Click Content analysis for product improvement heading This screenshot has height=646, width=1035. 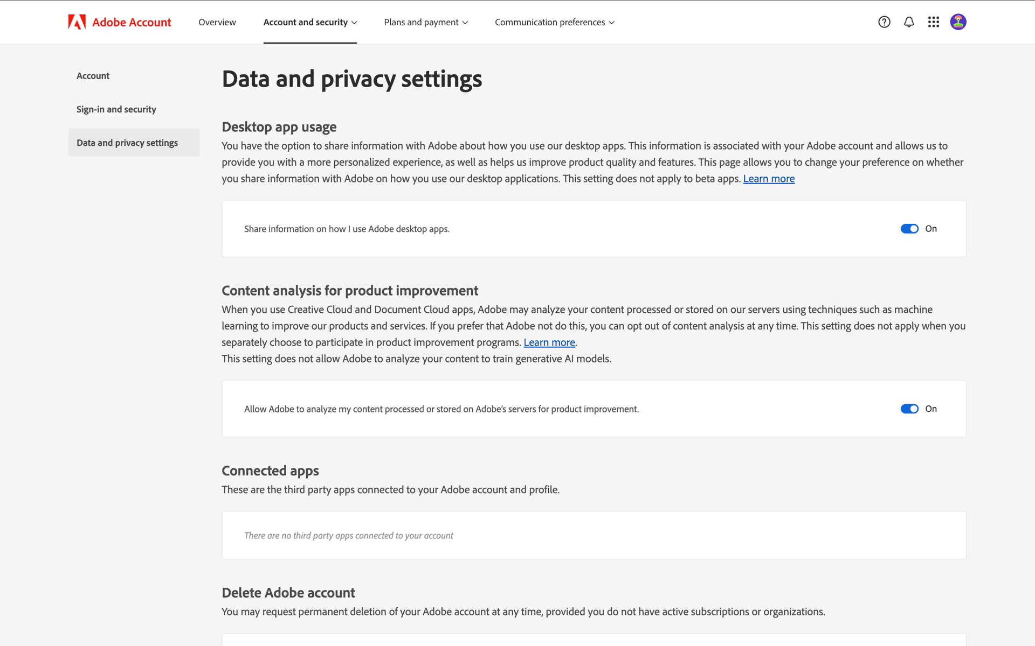[x=350, y=291]
